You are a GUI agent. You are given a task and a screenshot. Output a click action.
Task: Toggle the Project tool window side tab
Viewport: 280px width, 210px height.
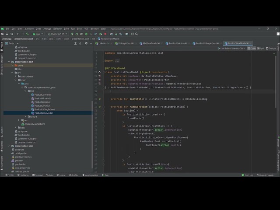(x=2, y=47)
